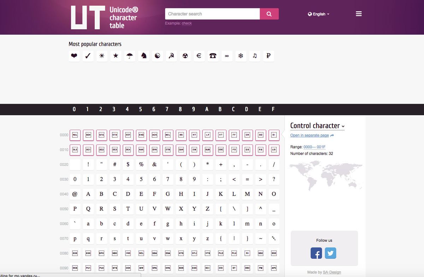Visit Twitter using the bird icon
The width and height of the screenshot is (424, 277).
330,253
